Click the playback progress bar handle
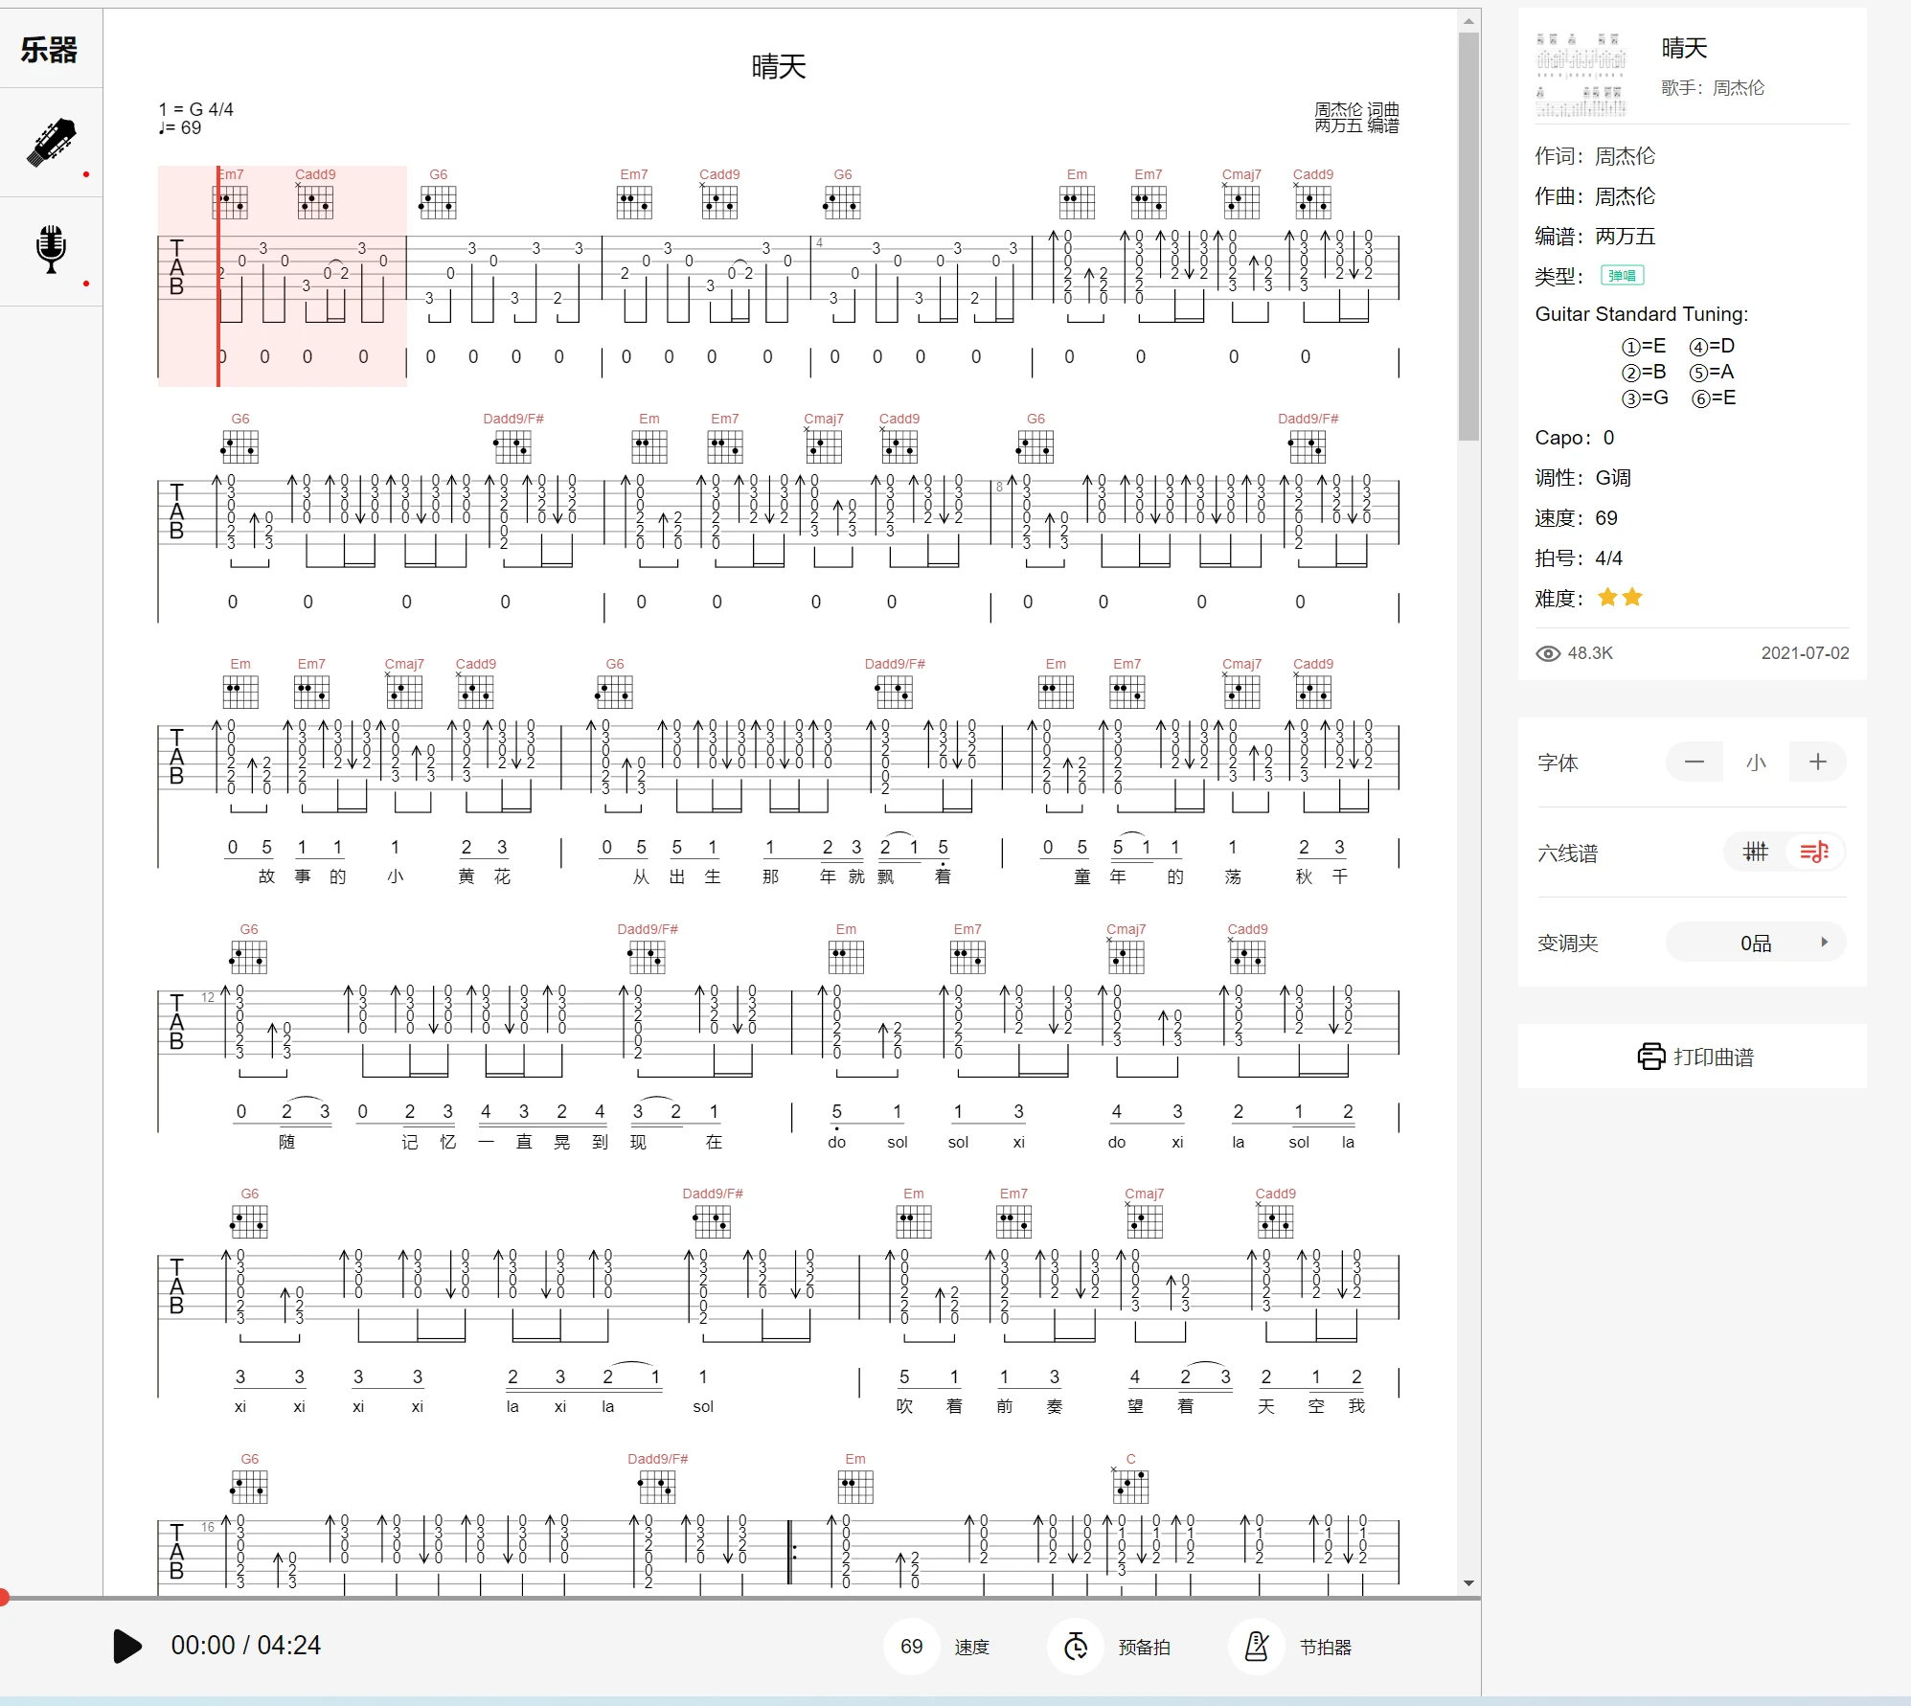The height and width of the screenshot is (1706, 1911). tap(4, 1597)
